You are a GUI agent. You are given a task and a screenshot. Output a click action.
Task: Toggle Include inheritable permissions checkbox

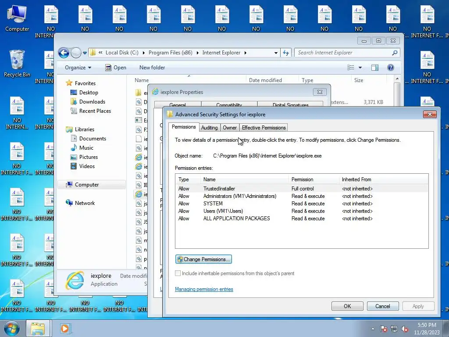tap(178, 273)
